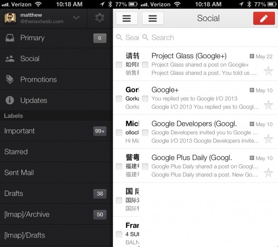Open the hamburger menu beside the Social title

(x=153, y=18)
